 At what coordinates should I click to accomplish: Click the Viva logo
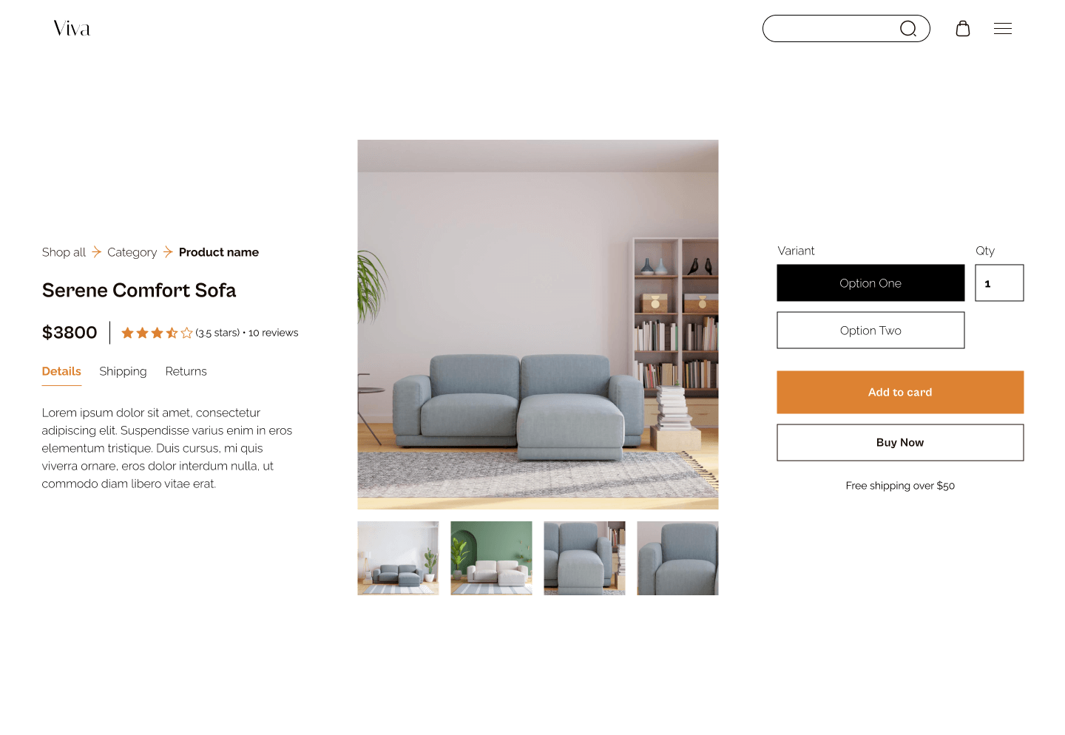click(x=72, y=29)
